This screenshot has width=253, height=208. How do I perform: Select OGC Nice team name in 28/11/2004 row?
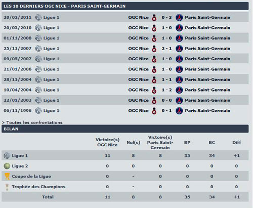(138, 79)
